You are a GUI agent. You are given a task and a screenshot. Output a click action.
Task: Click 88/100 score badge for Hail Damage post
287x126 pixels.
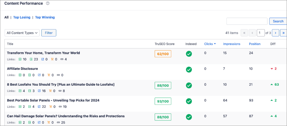tap(163, 117)
